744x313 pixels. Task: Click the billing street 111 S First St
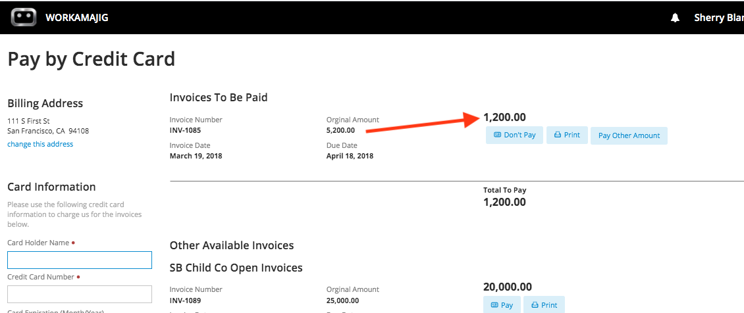(28, 121)
